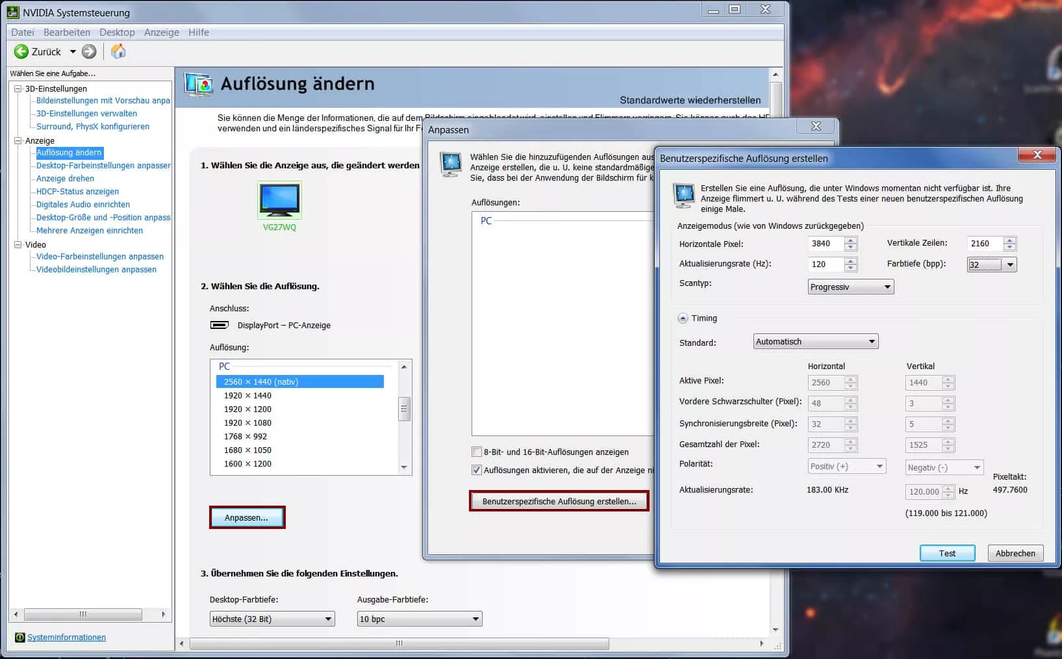
Task: Open the Datei menu
Action: click(23, 32)
